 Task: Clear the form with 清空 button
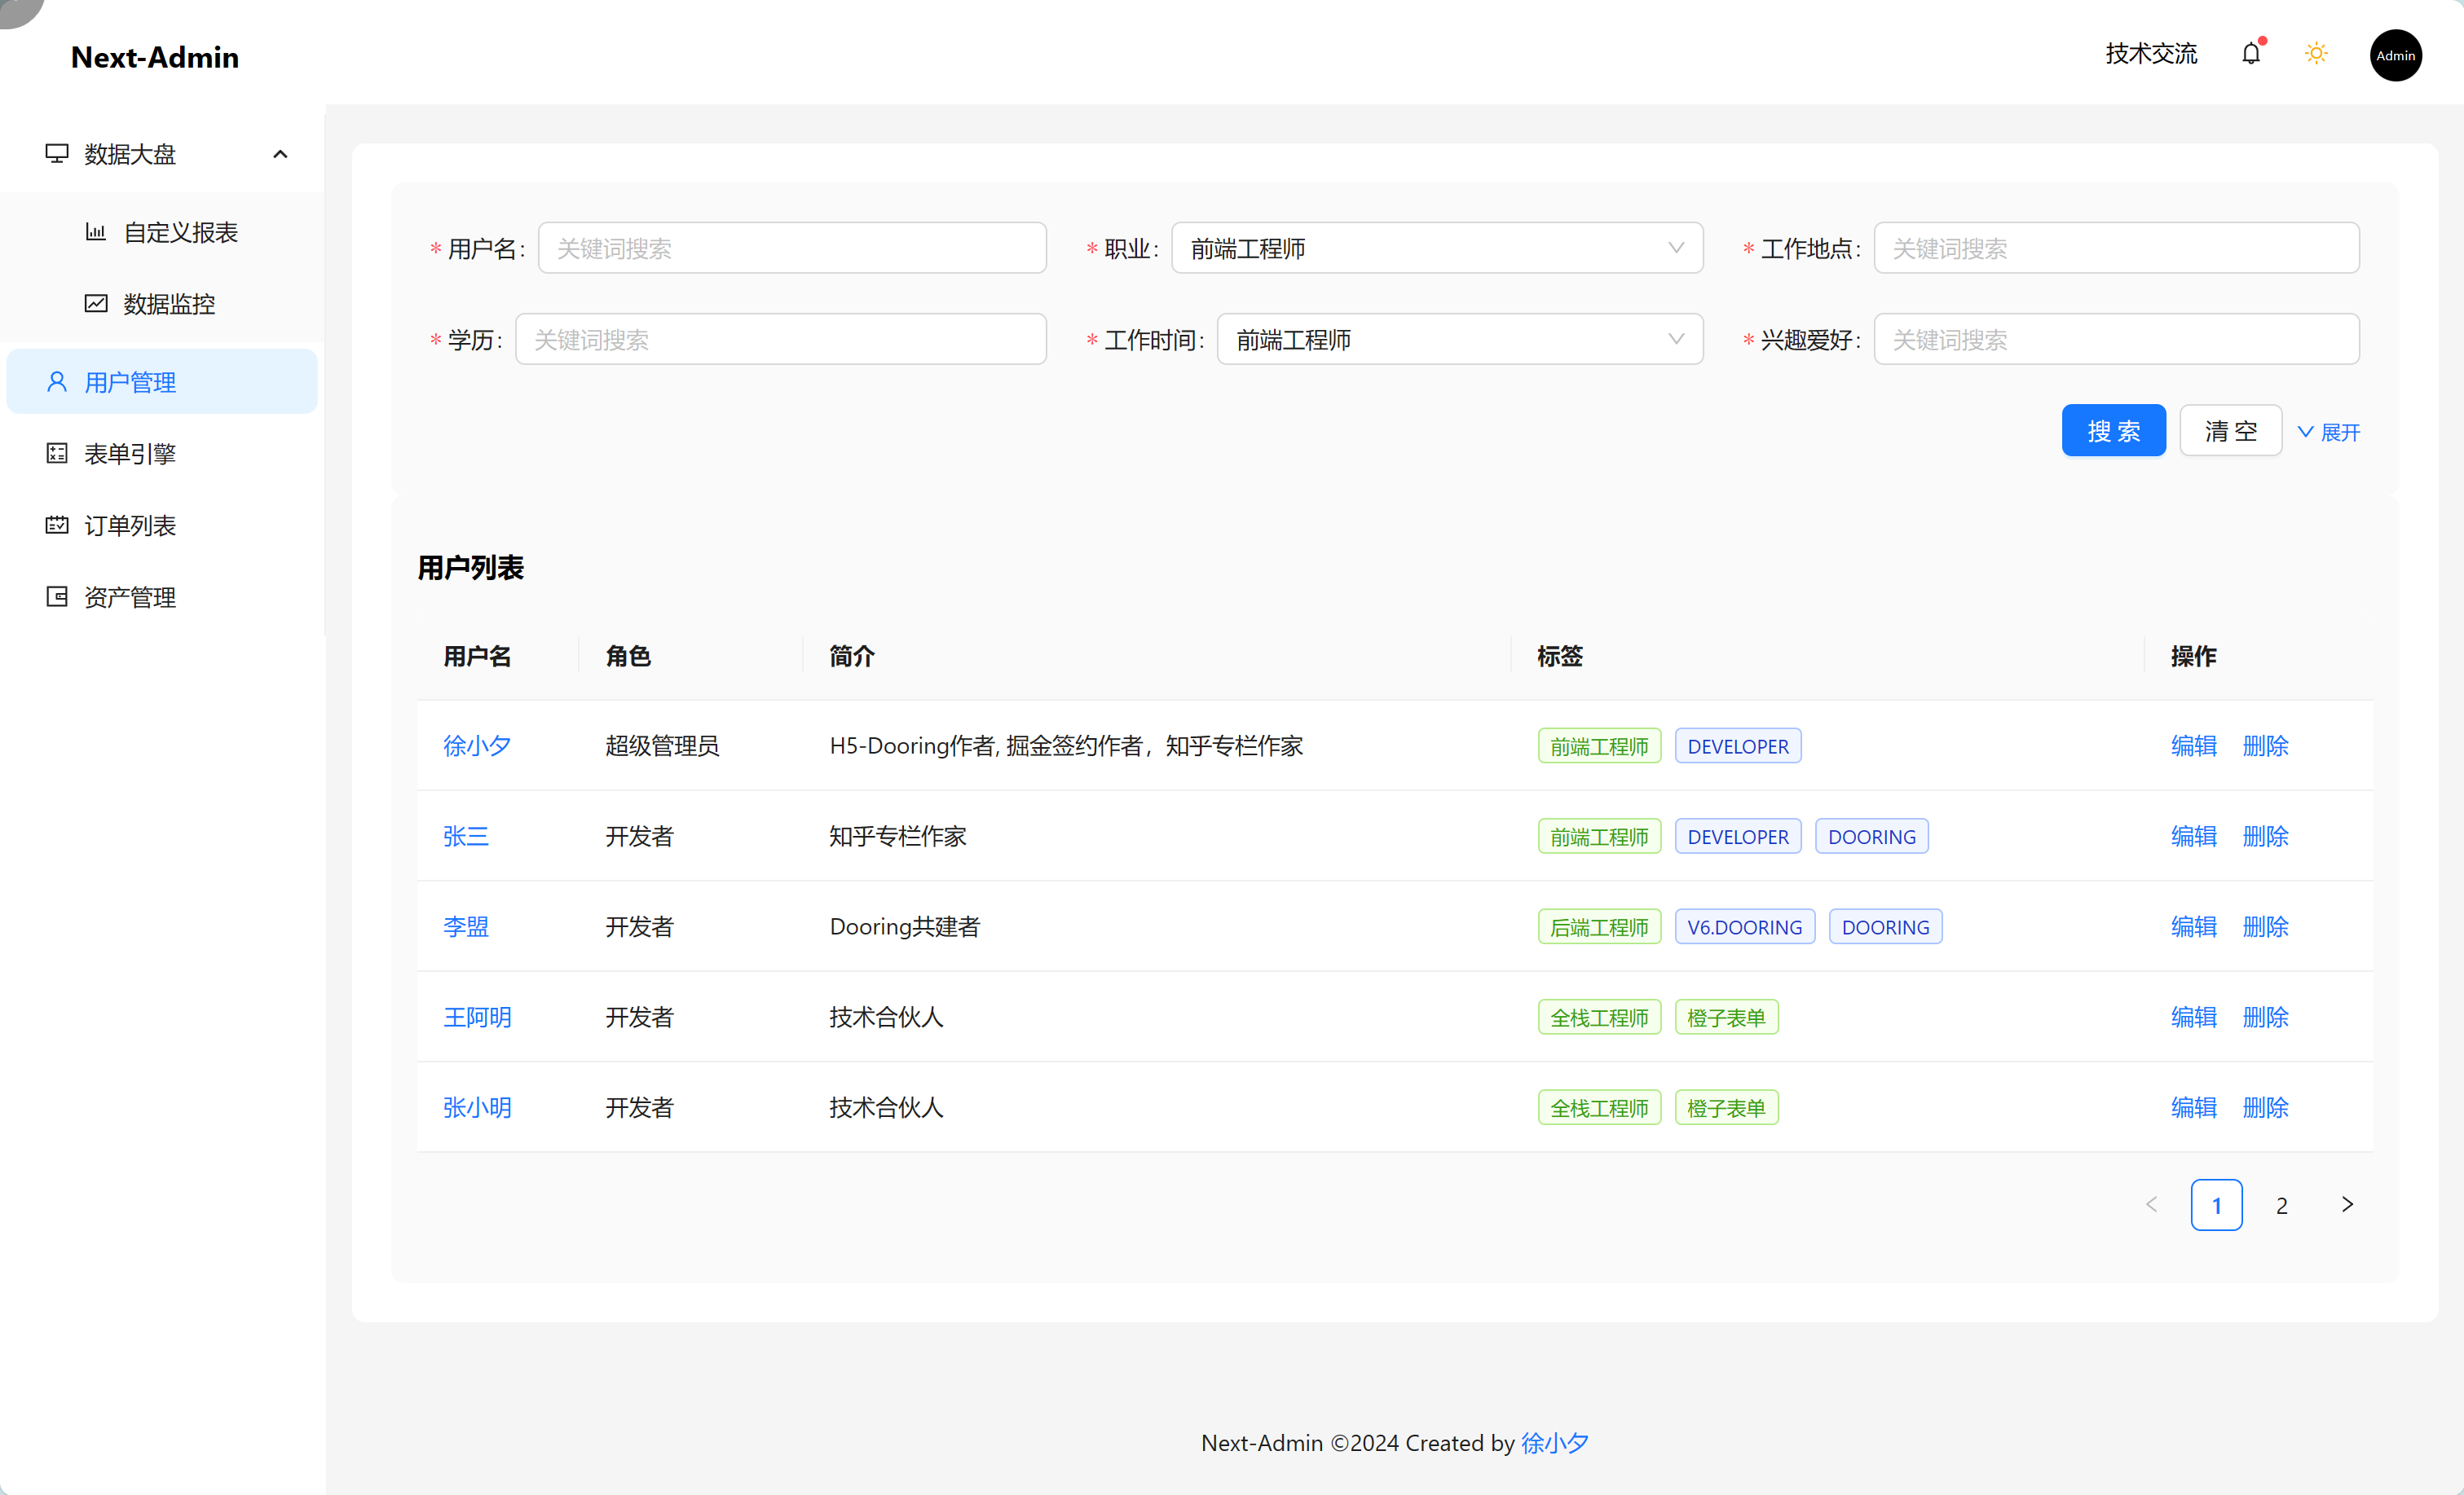pyautogui.click(x=2230, y=429)
